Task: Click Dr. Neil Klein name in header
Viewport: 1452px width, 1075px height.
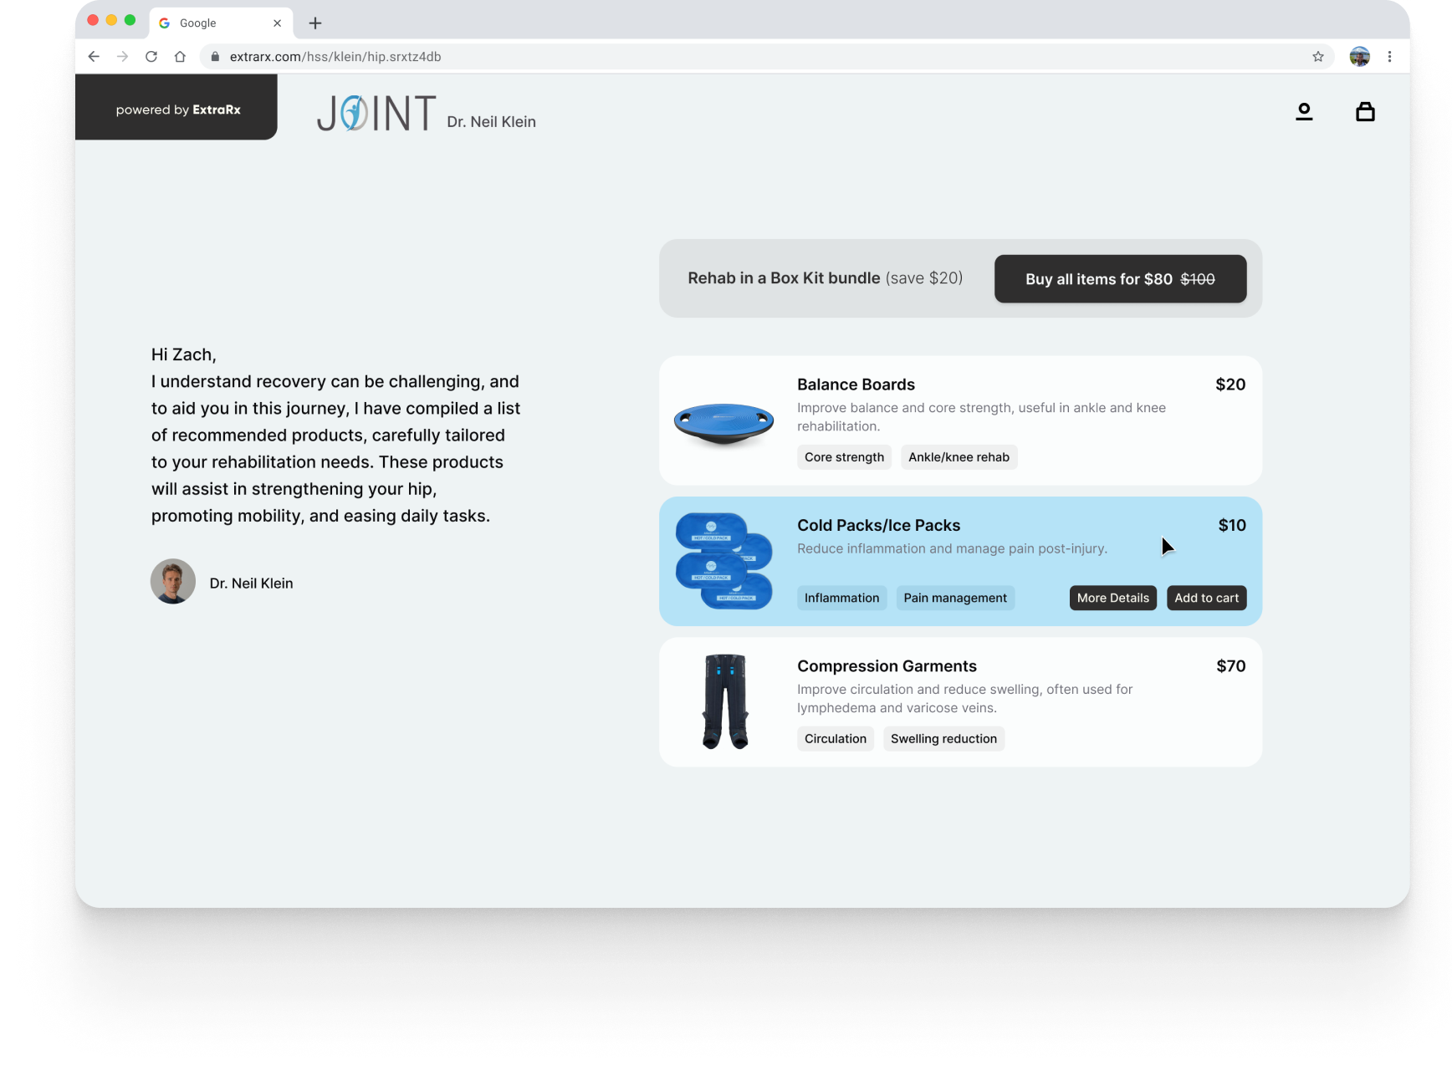Action: [491, 122]
